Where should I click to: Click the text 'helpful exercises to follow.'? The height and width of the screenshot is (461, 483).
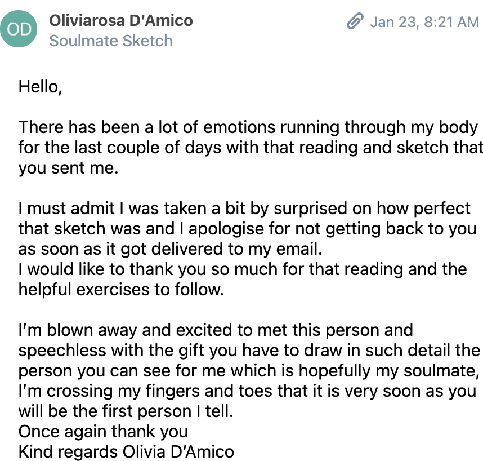pyautogui.click(x=121, y=289)
